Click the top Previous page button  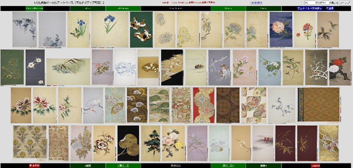click(x=123, y=8)
